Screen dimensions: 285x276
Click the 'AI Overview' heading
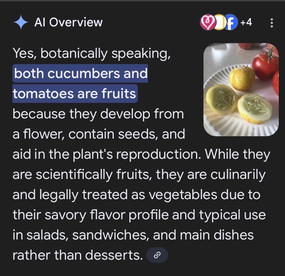pyautogui.click(x=68, y=23)
